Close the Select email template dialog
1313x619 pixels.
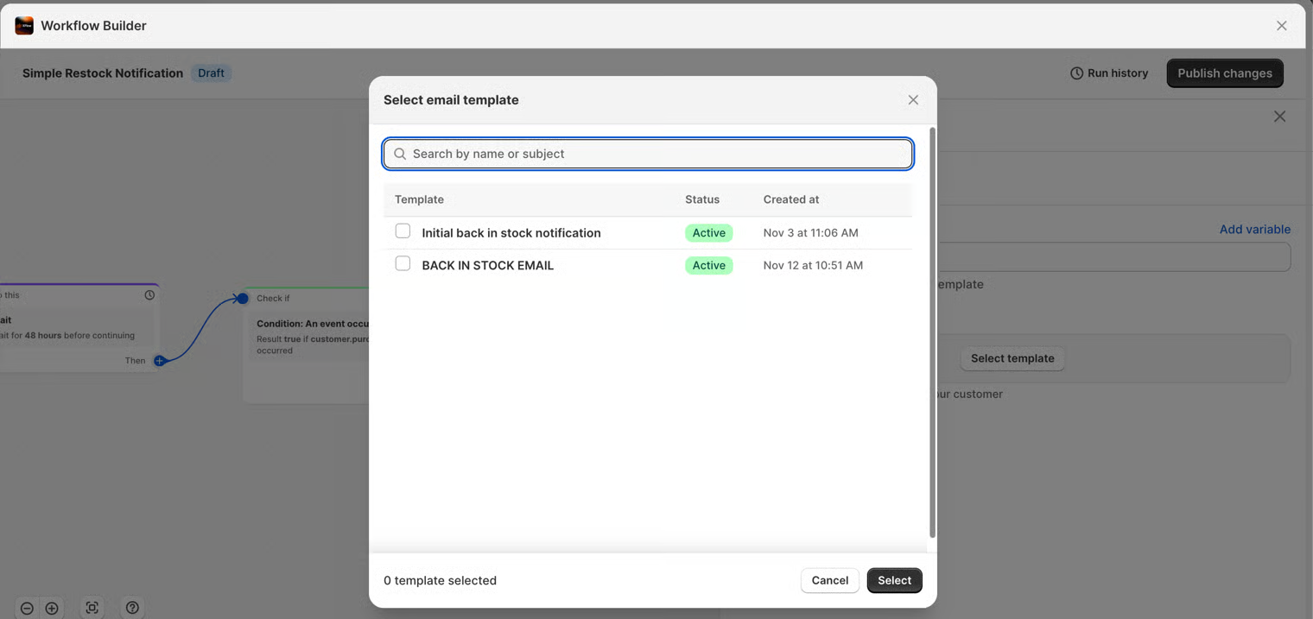[x=913, y=100]
